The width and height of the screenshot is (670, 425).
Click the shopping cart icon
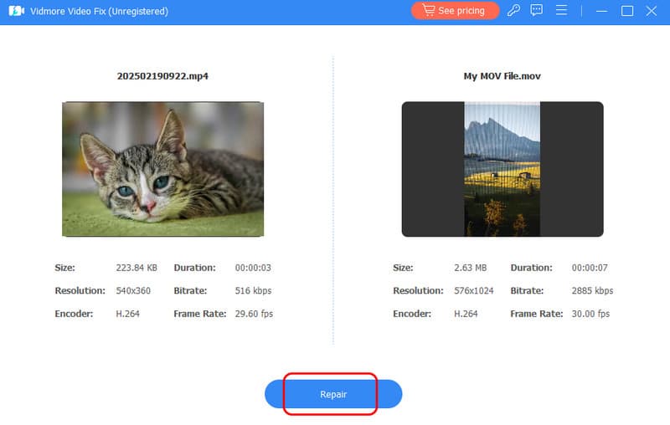tap(428, 11)
